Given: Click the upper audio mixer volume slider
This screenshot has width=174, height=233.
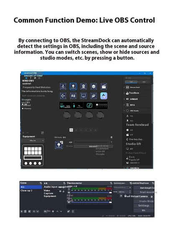Looking at the screenshot, I should 92,193.
